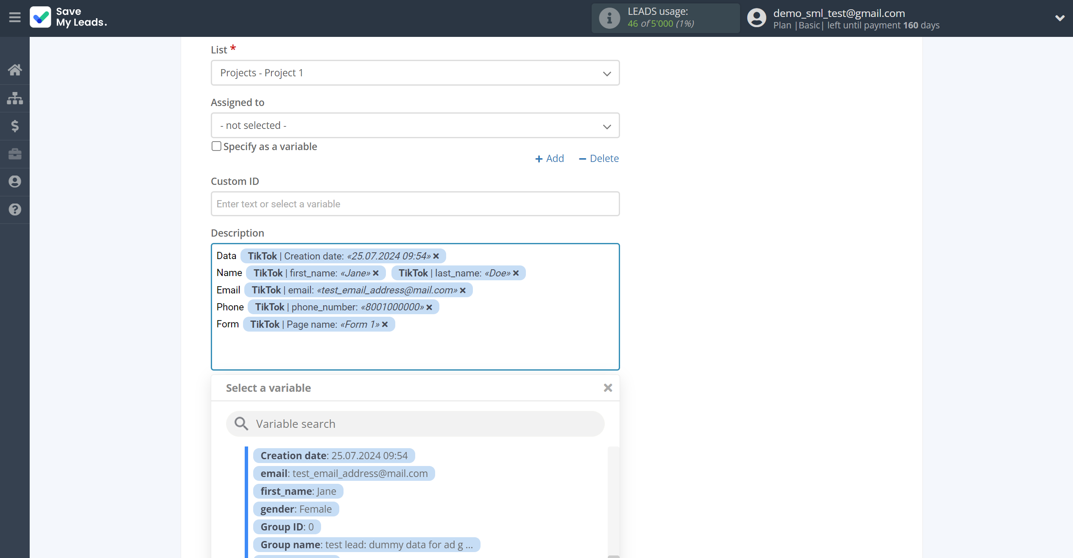Close the Select a variable panel
This screenshot has height=558, width=1073.
pos(608,388)
